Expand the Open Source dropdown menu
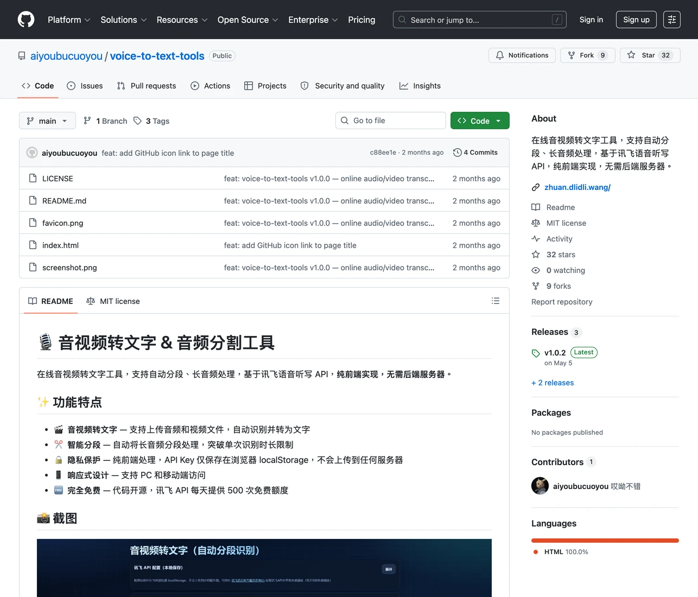This screenshot has width=698, height=597. 248,20
